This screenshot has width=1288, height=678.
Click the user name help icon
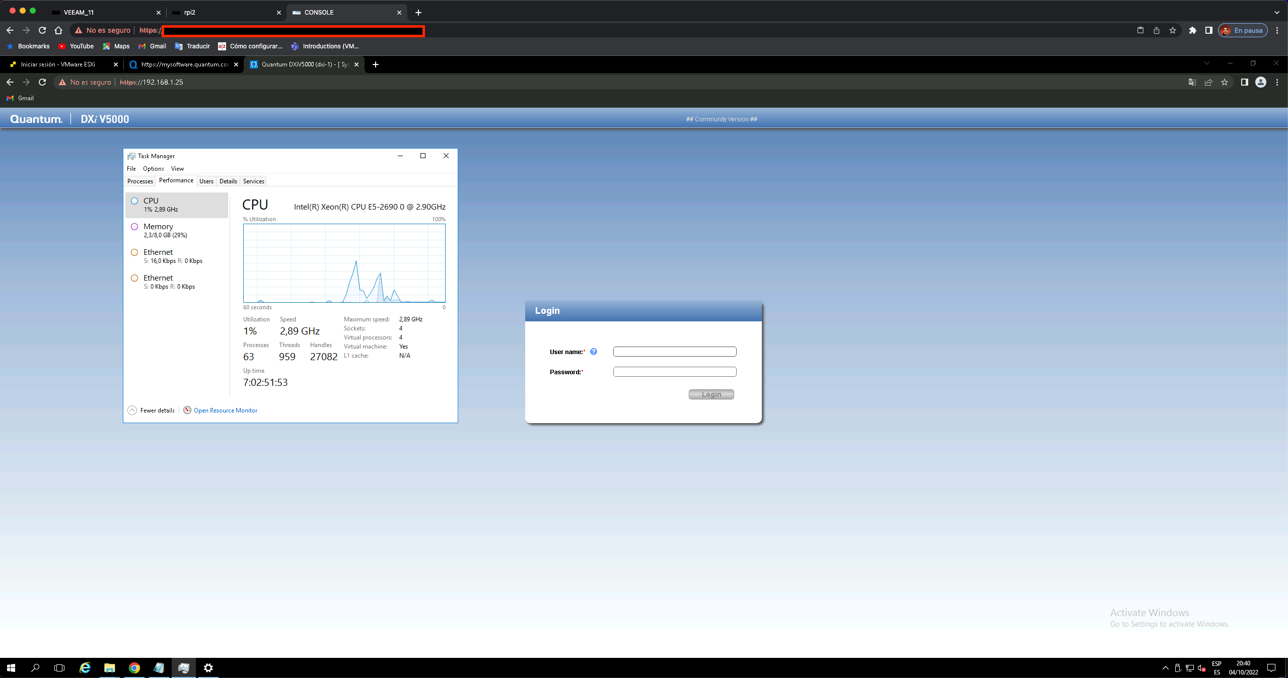[x=594, y=352]
